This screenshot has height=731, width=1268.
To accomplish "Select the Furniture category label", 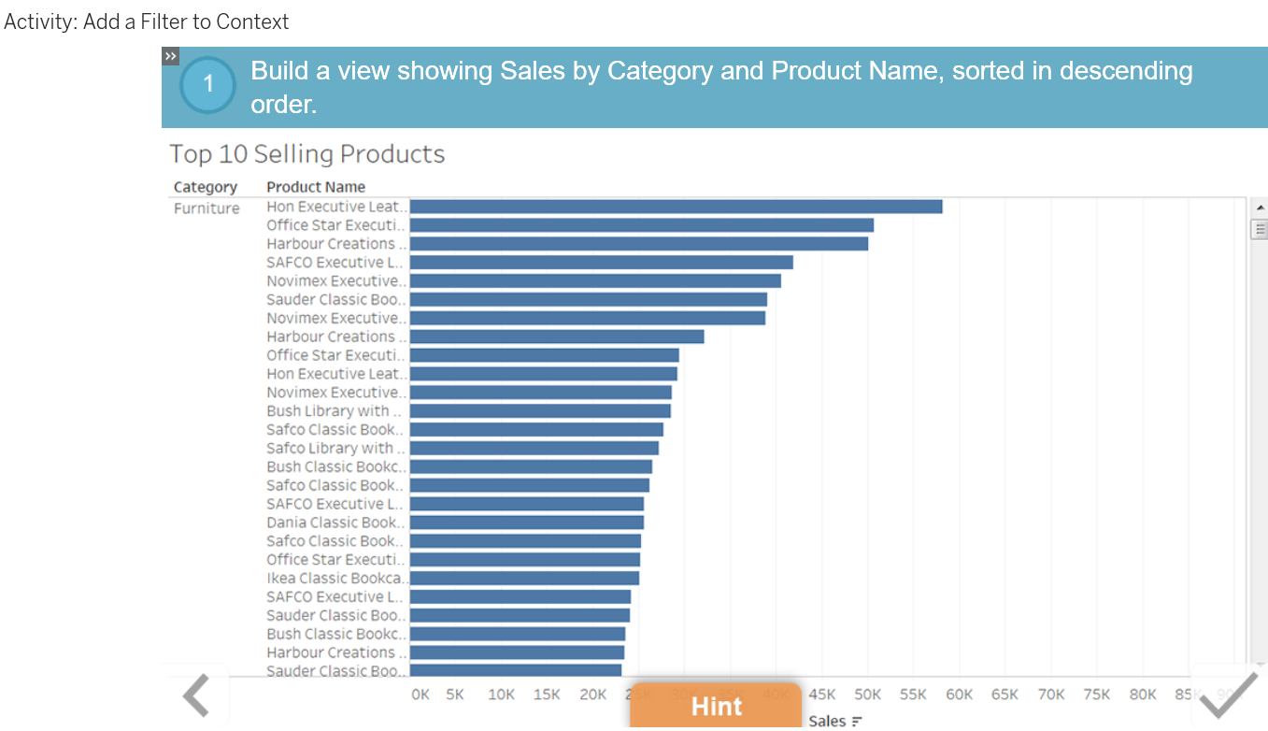I will pos(207,208).
